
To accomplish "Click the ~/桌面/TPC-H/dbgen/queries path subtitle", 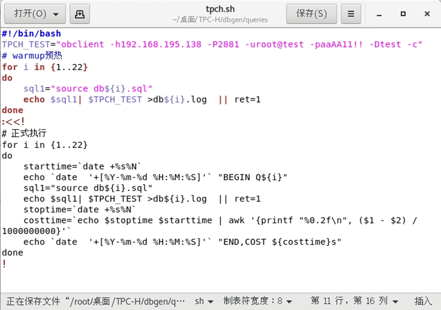I will [x=220, y=20].
